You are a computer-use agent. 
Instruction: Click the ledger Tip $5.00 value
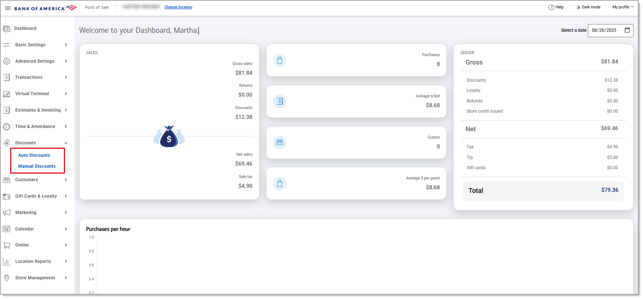[x=613, y=158]
